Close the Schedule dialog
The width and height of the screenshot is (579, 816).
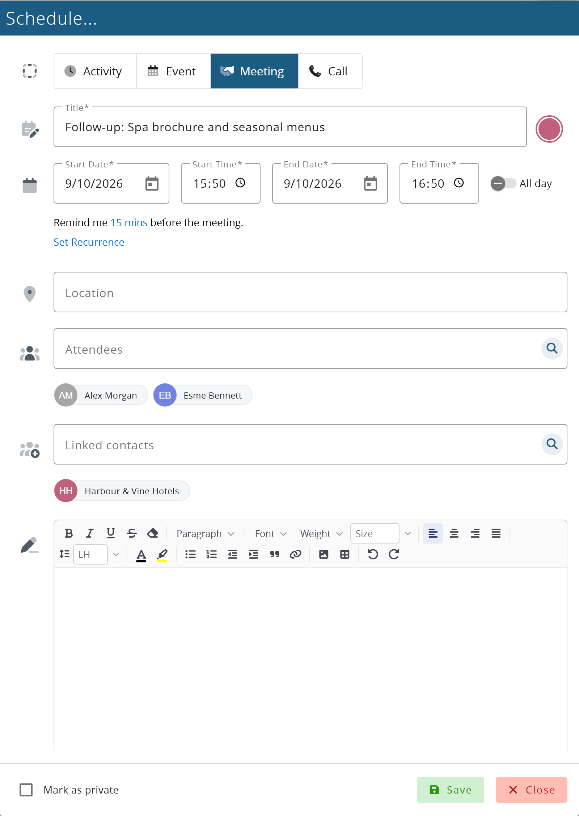point(532,790)
